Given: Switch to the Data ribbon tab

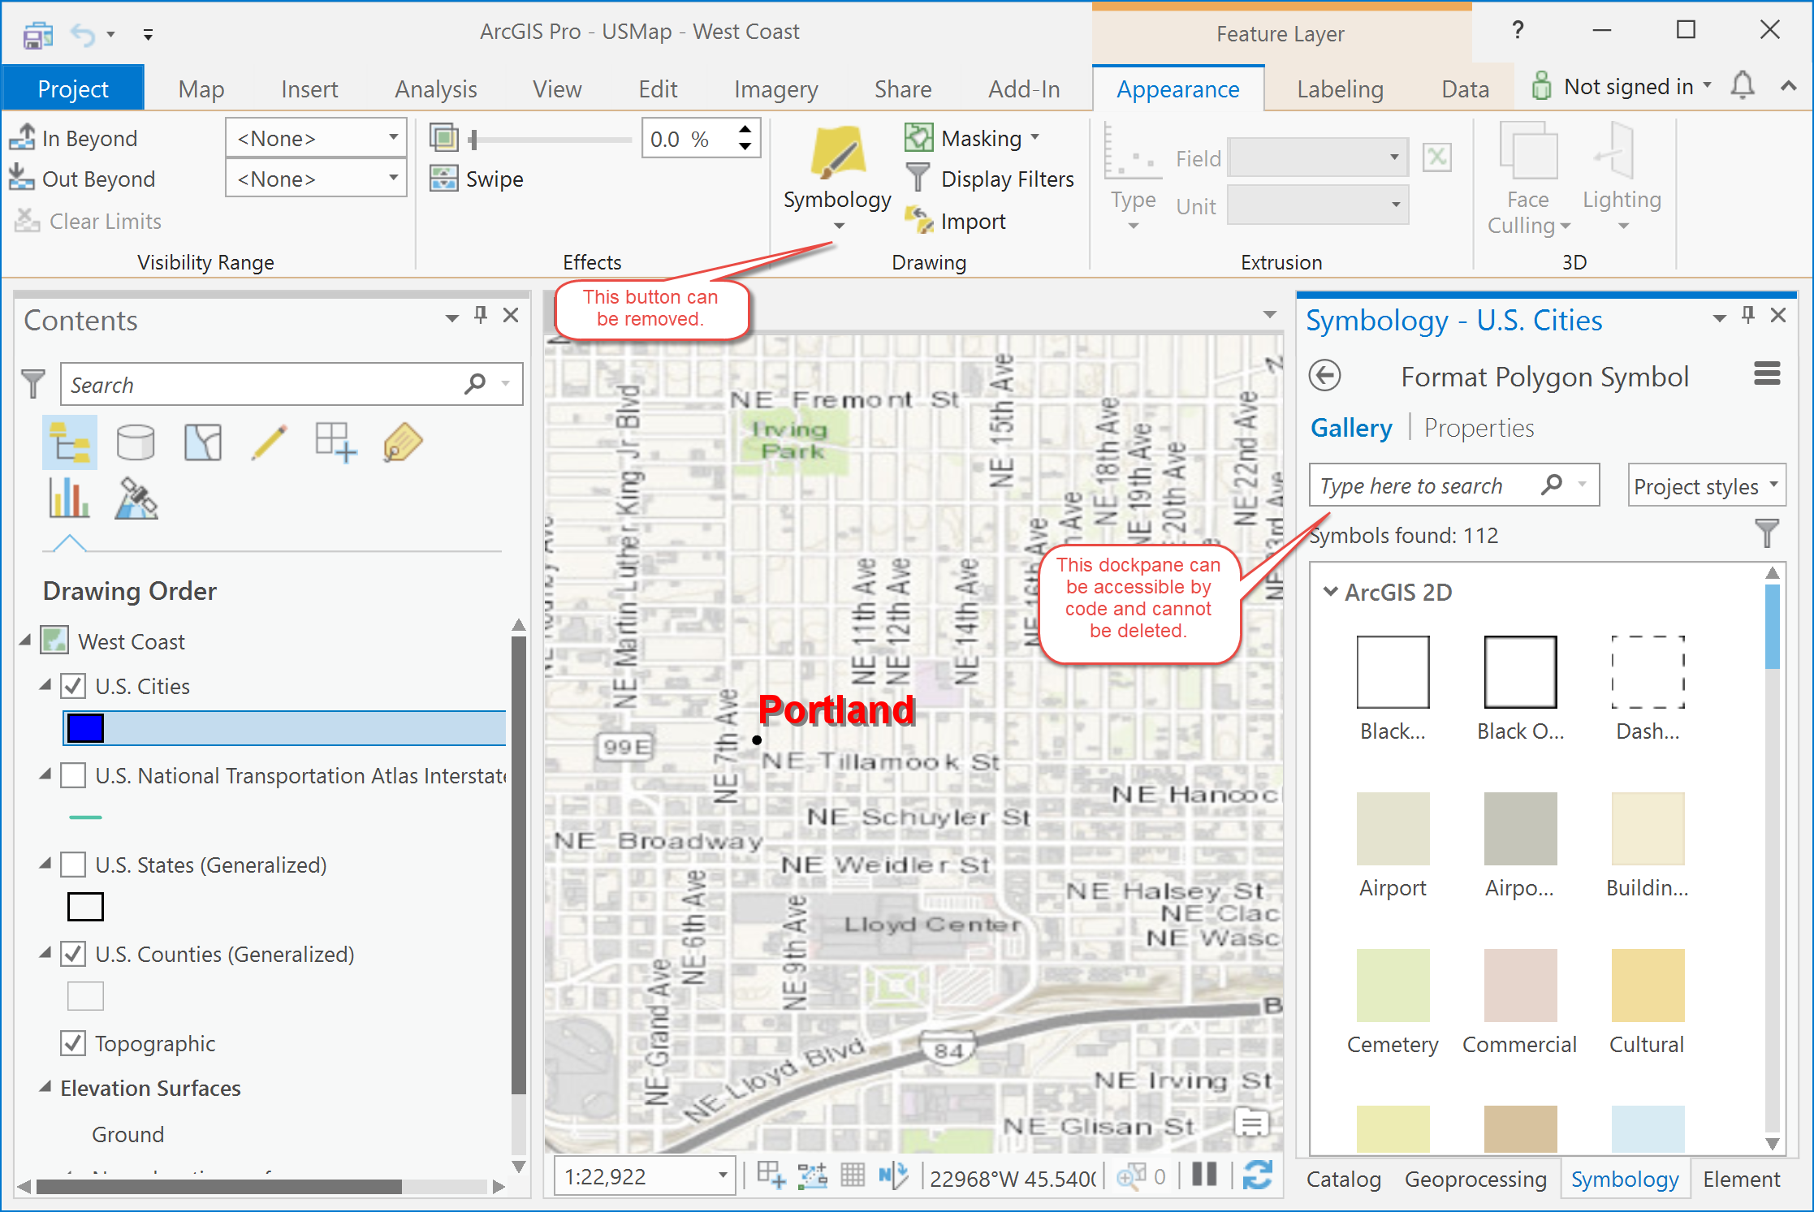Looking at the screenshot, I should [1465, 88].
